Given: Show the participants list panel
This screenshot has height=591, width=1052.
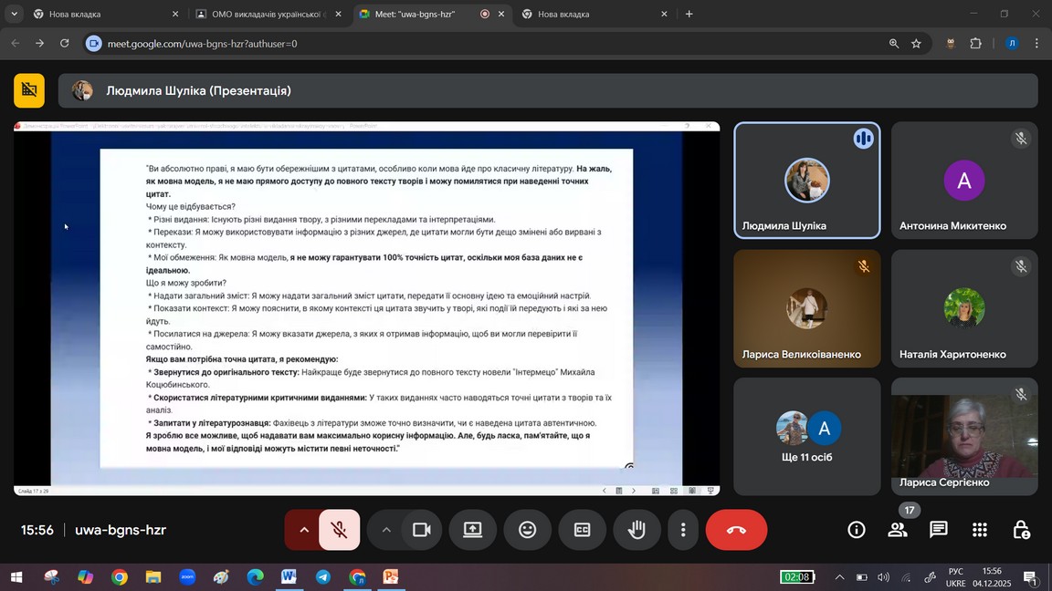Looking at the screenshot, I should (x=898, y=530).
